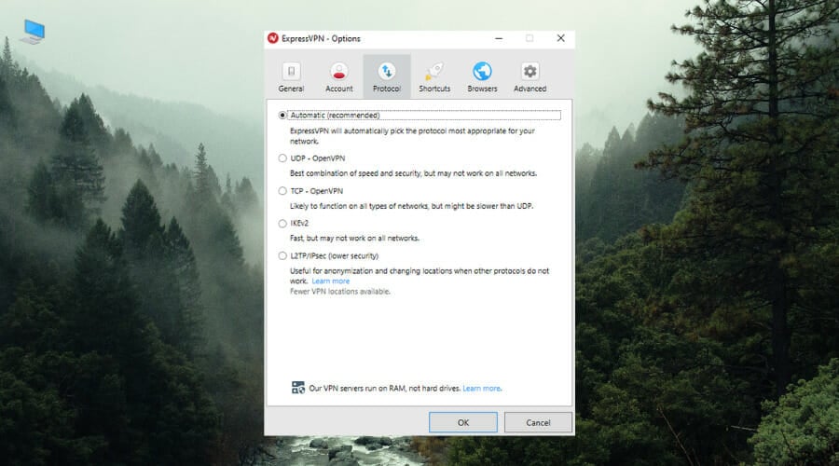This screenshot has height=466, width=839.
Task: Select L2TP/IPsec (lower security) option
Action: (x=282, y=255)
